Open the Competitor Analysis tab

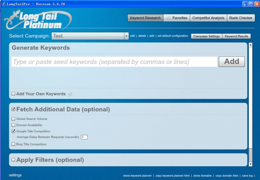click(x=208, y=18)
